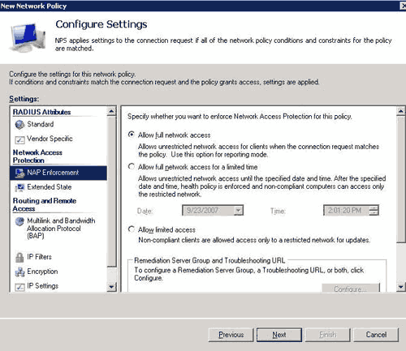Click the Cancel button
Viewport: 406px width, 351px height.
tap(376, 335)
